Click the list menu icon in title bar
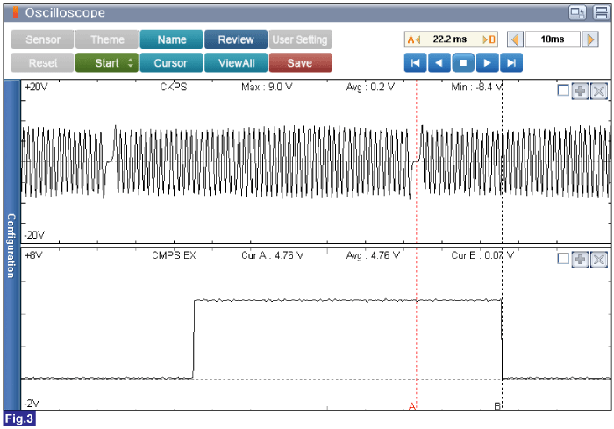 coord(601,12)
